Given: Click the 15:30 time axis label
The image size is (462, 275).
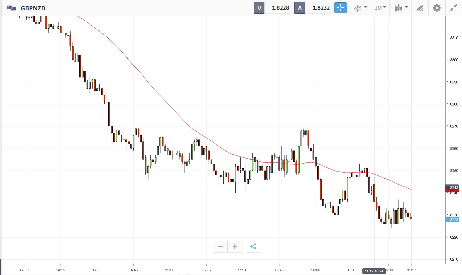Looking at the screenshot, I should 243,270.
